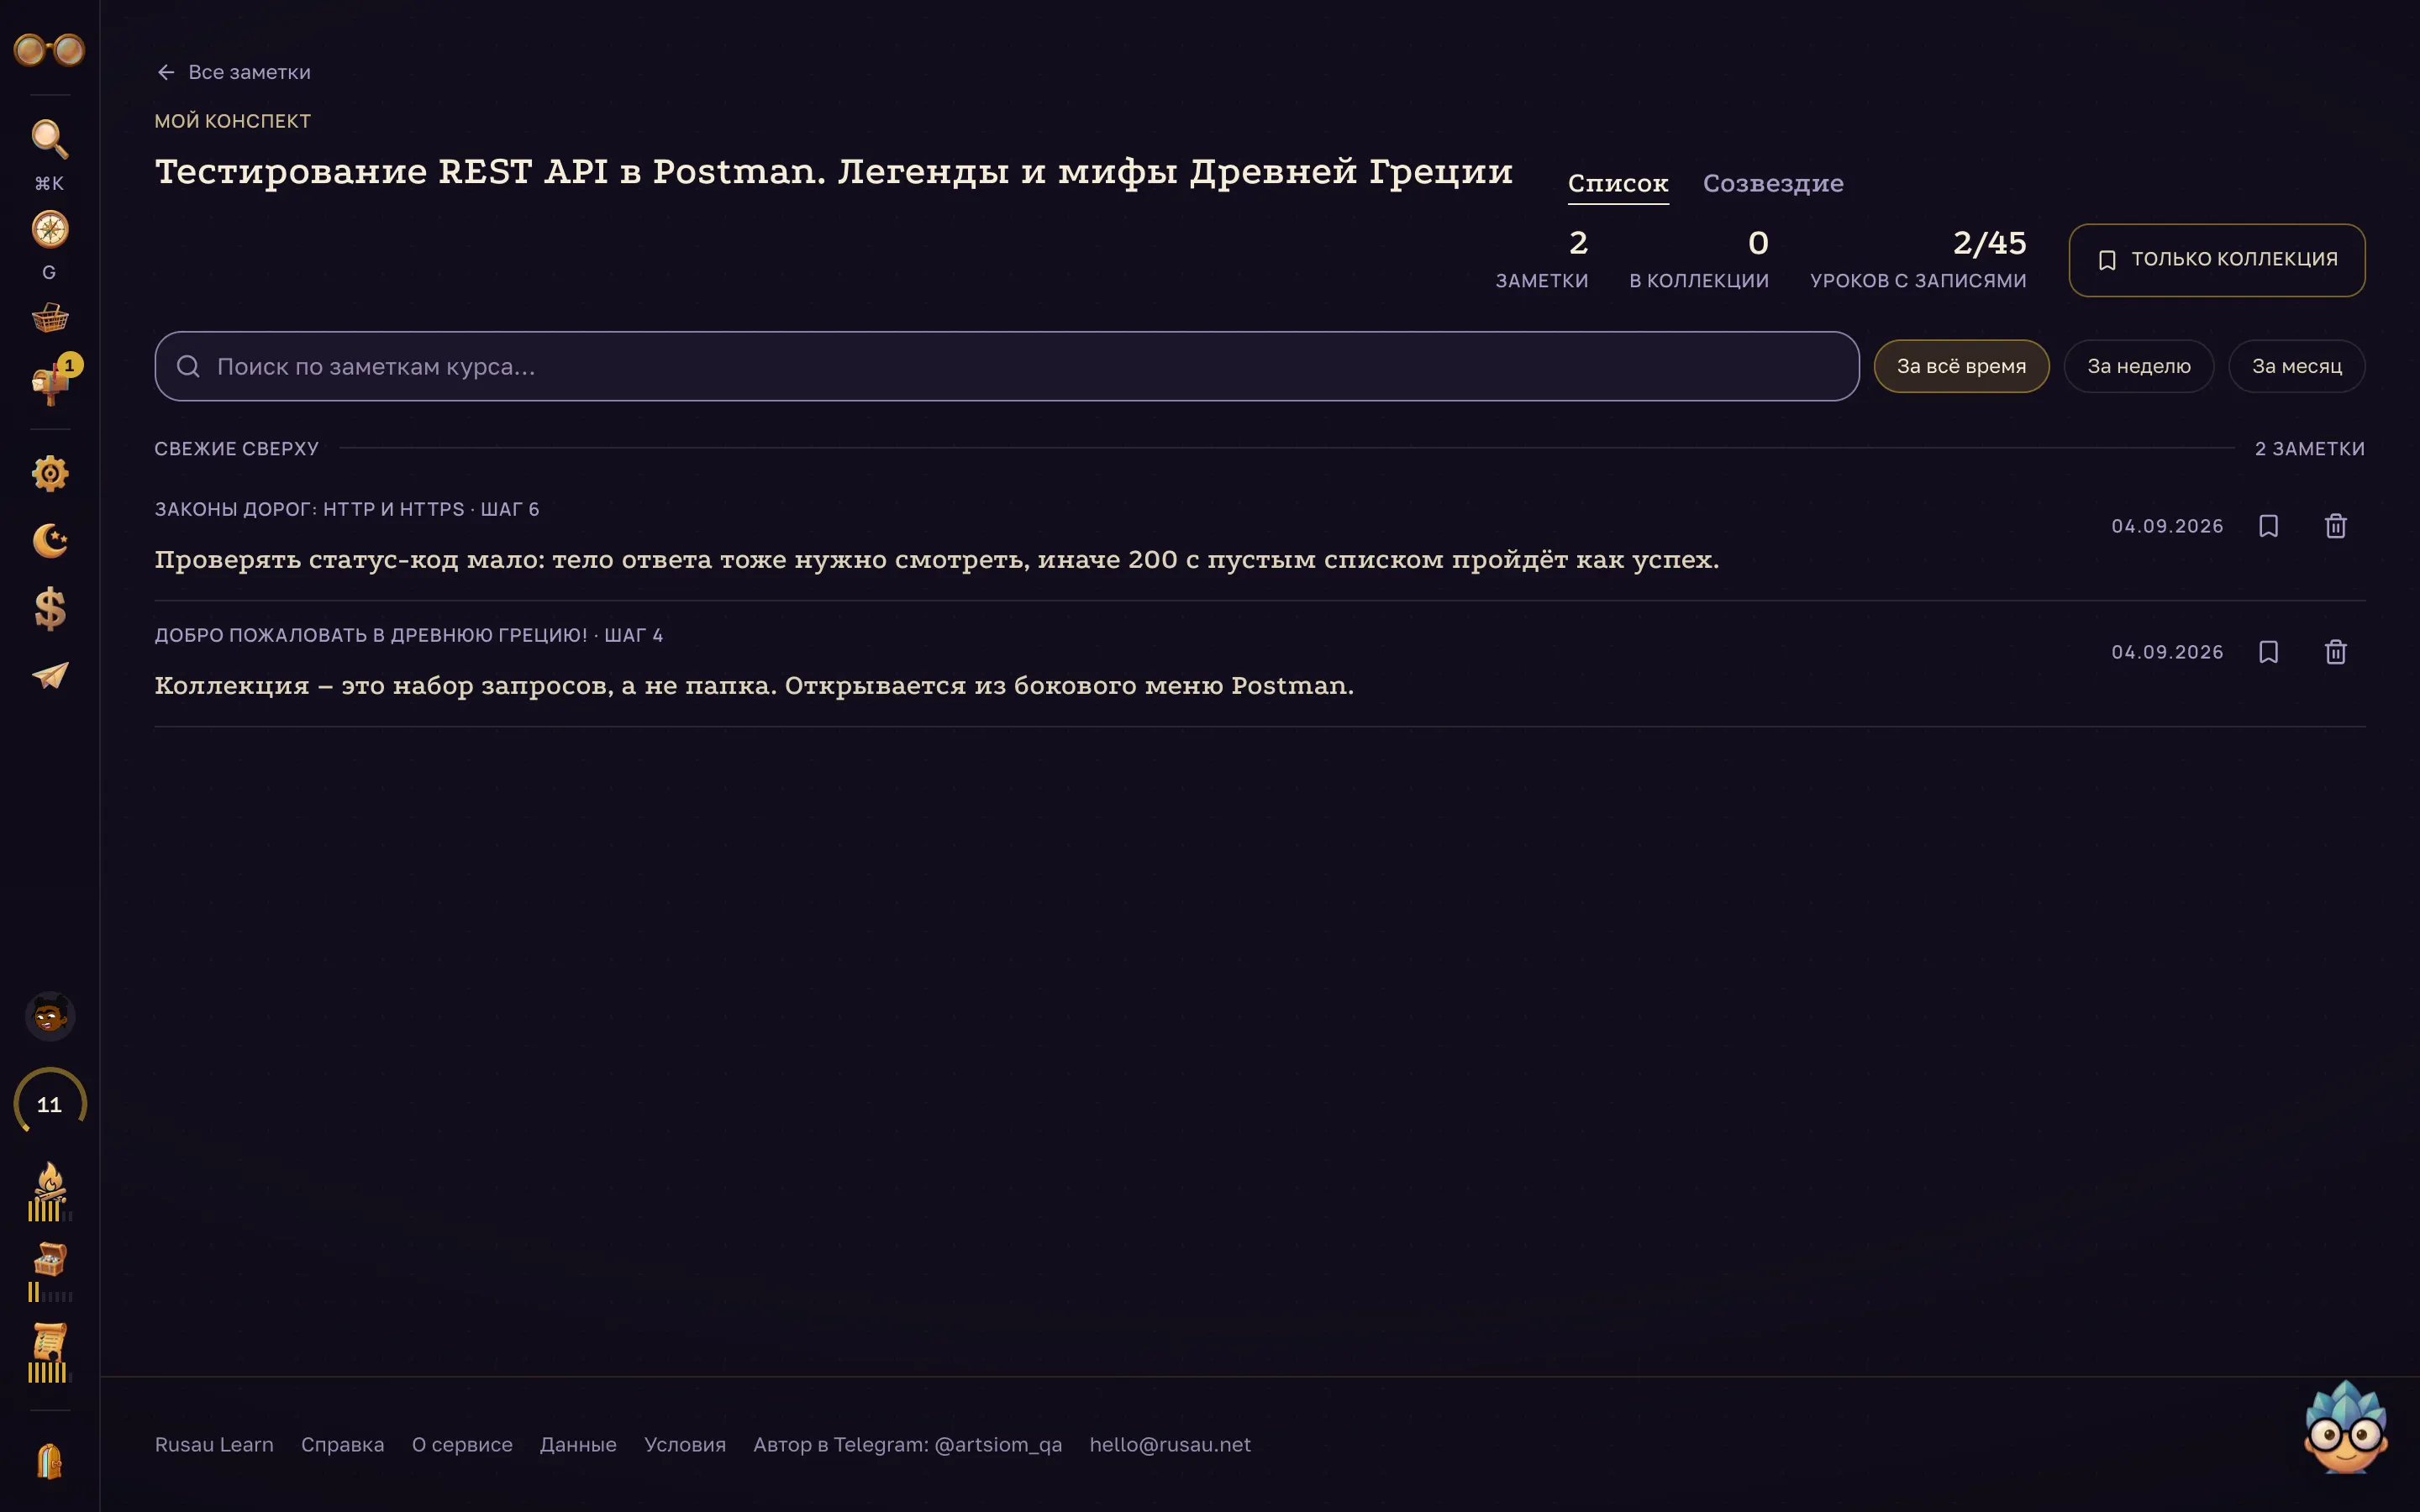
Task: Click the Rusau Learn footer link
Action: (x=214, y=1444)
